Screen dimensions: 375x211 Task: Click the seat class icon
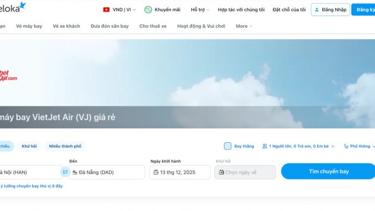click(x=346, y=146)
